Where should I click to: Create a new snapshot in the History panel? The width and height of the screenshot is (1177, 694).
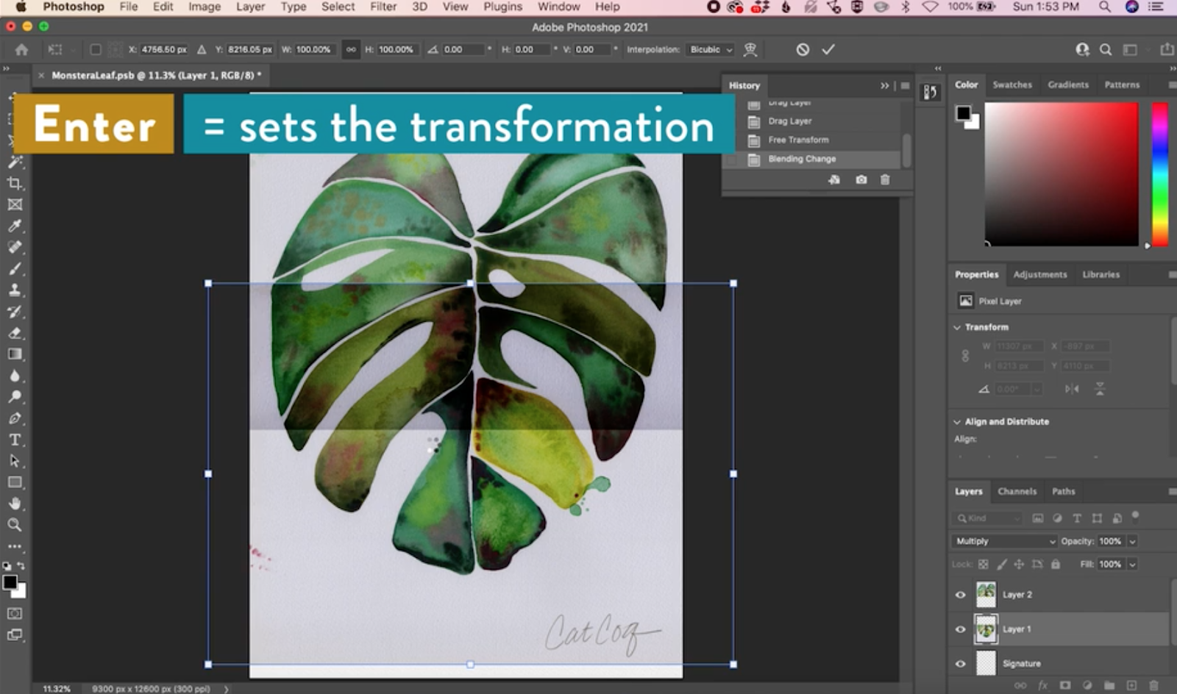(x=861, y=179)
